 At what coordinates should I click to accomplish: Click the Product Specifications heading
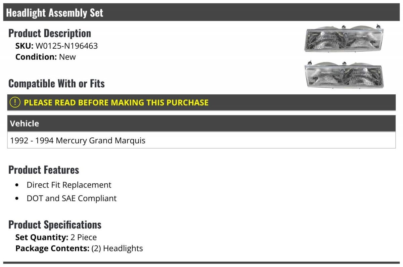(x=55, y=224)
